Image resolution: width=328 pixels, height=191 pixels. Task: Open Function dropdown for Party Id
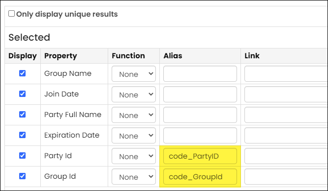(134, 156)
